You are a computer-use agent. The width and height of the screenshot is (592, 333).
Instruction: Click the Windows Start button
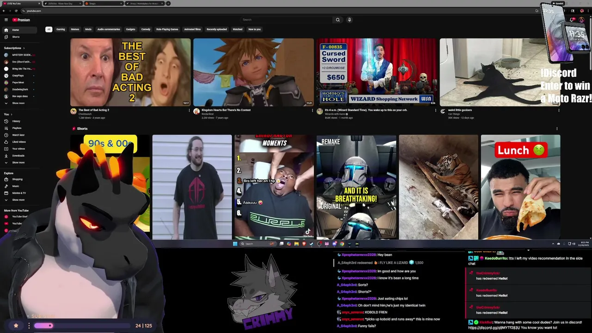[x=235, y=244]
